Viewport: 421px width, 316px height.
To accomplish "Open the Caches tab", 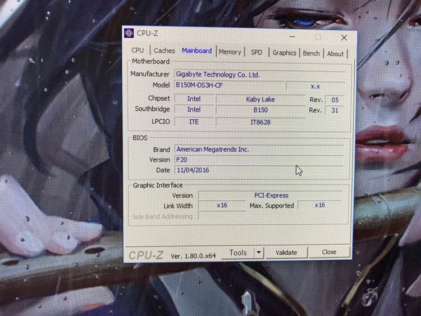I will pos(164,51).
